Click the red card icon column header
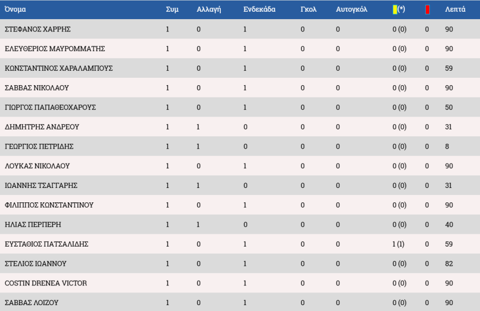This screenshot has height=311, width=480. [x=427, y=10]
